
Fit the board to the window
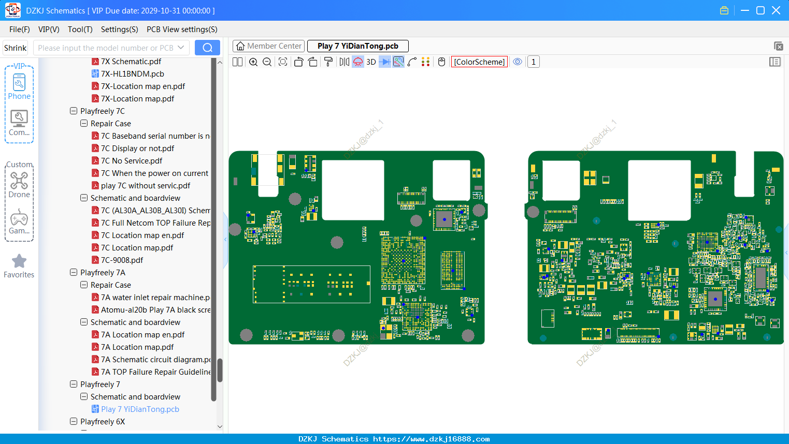click(x=283, y=62)
